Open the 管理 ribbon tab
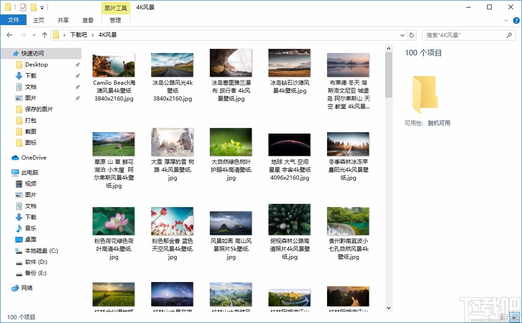This screenshot has height=323, width=522. tap(115, 20)
